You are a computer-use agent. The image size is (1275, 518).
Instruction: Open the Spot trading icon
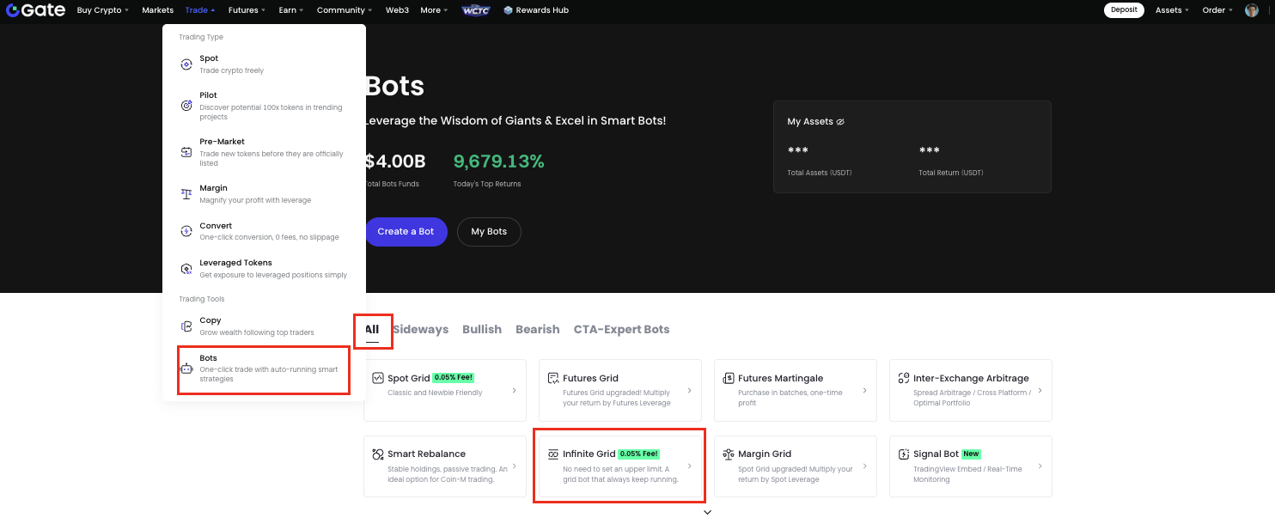point(186,64)
